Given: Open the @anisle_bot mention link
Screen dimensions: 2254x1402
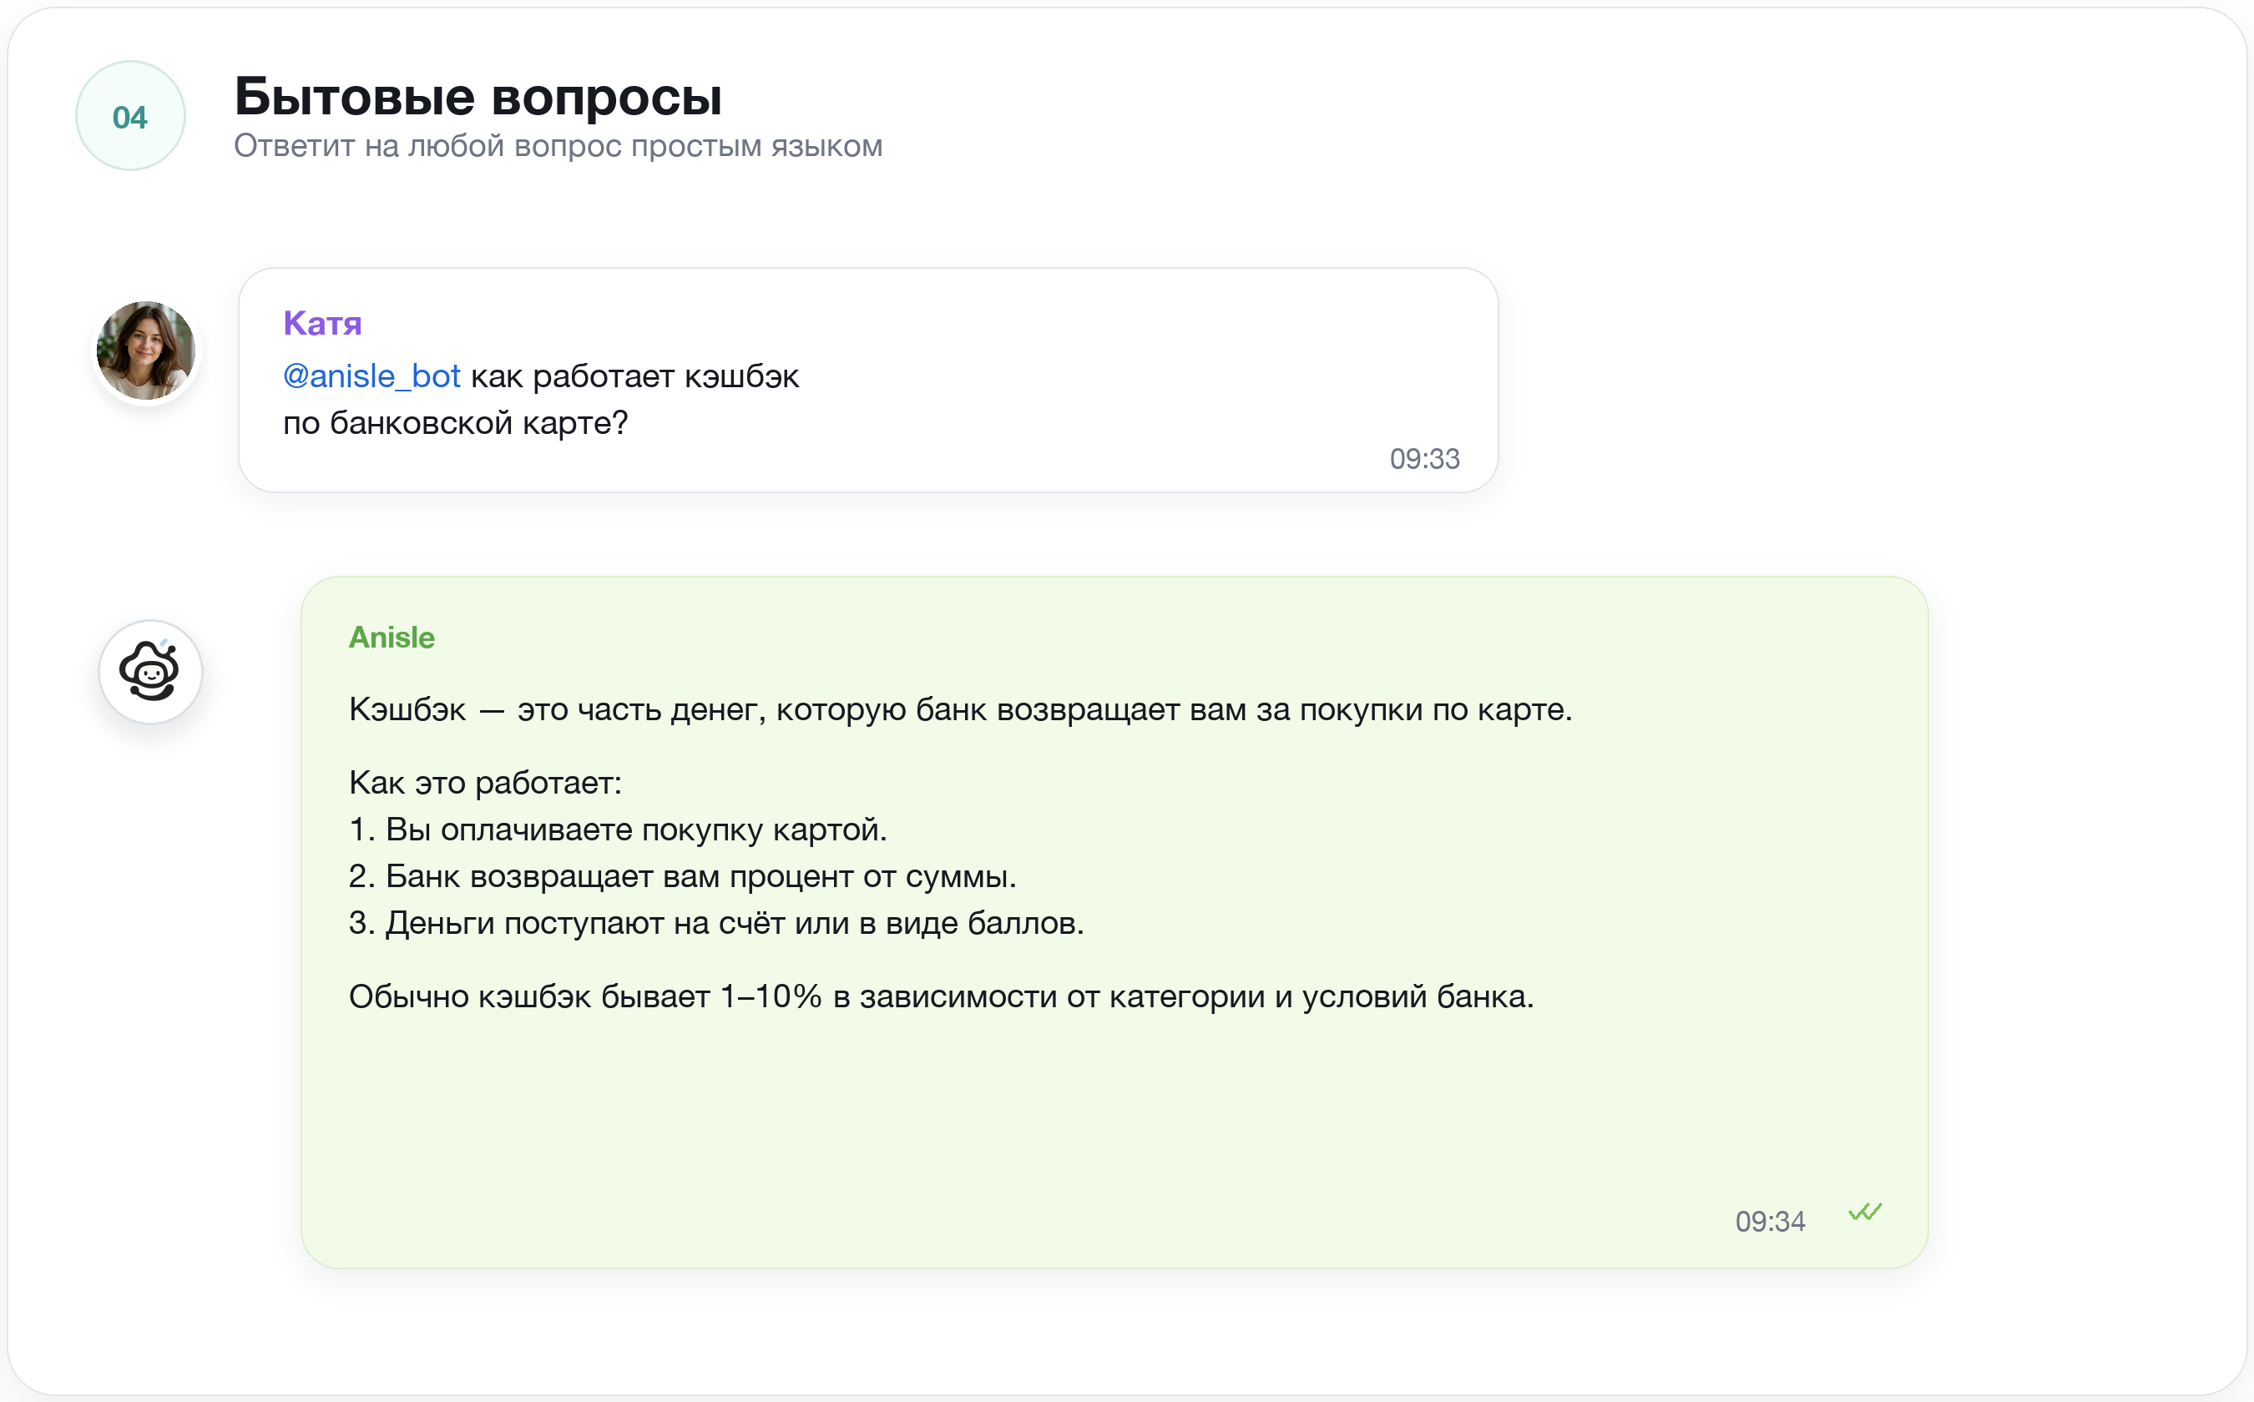Looking at the screenshot, I should pyautogui.click(x=371, y=376).
